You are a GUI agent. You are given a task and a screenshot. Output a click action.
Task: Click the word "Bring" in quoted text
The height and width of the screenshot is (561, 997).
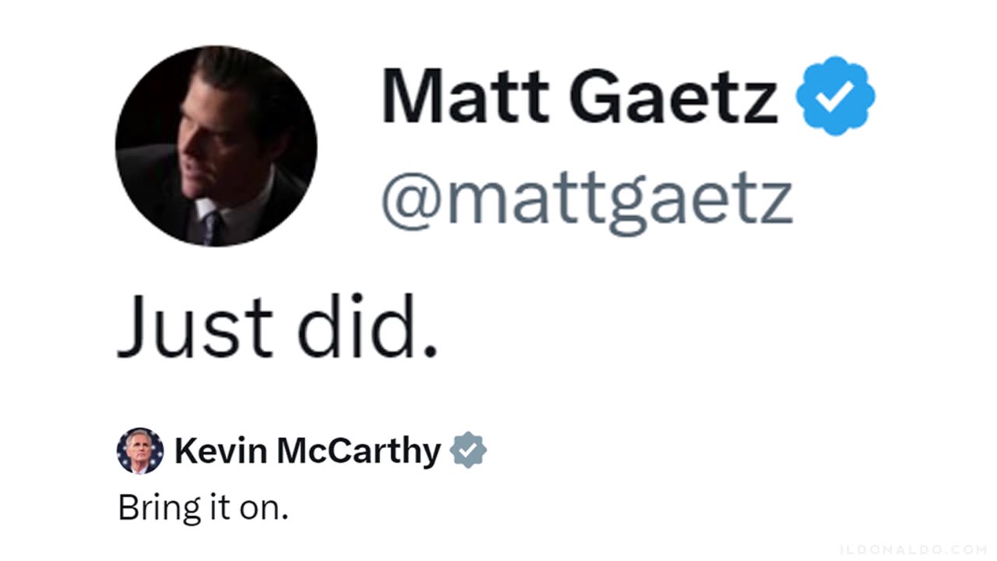[150, 509]
